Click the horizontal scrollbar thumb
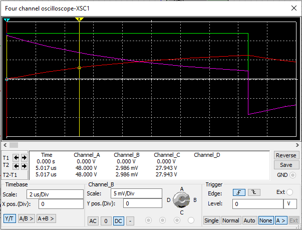302x230 pixels. (14, 145)
